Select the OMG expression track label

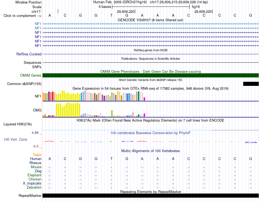tap(37, 110)
